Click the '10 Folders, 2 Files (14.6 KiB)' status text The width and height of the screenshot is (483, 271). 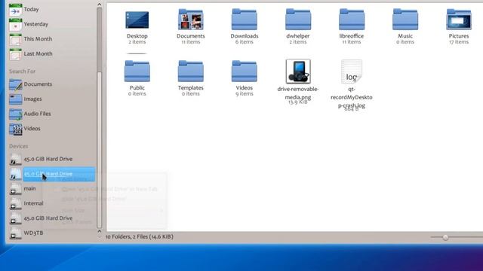(139, 236)
